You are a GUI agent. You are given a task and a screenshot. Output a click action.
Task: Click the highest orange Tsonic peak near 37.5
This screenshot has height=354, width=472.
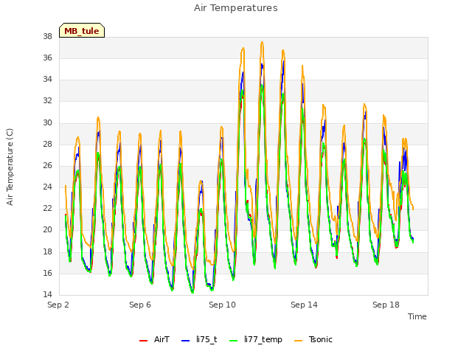point(262,43)
